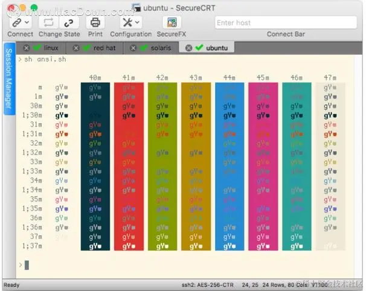Click the solaris tab green checkmark

(144, 48)
